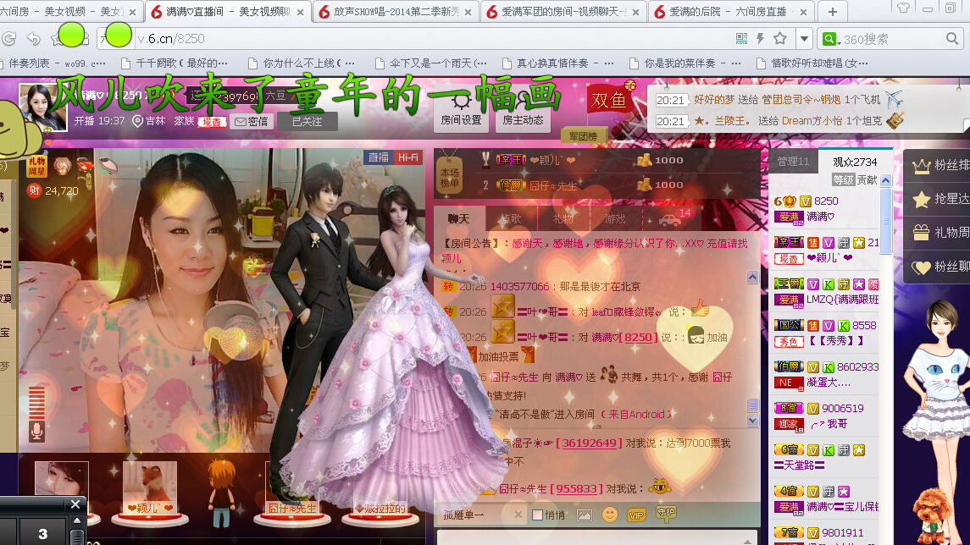The image size is (970, 545).
Task: Open bookmark 伴奏列表 - wo99.c
Action: 54,63
